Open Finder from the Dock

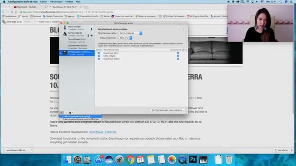[x=67, y=160]
